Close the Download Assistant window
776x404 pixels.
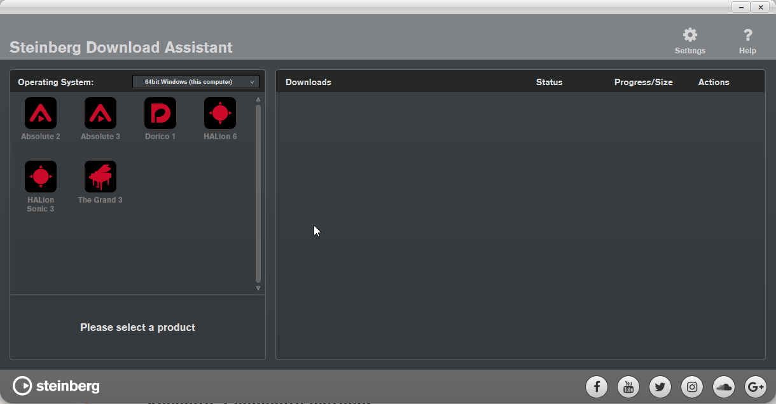pos(760,7)
